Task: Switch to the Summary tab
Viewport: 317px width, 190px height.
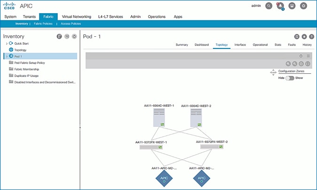Action: (x=182, y=45)
